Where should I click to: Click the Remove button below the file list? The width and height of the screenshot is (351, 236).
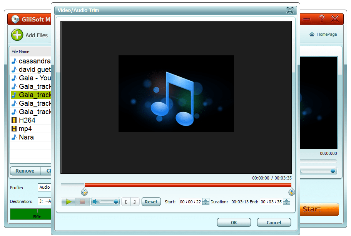tap(25, 171)
